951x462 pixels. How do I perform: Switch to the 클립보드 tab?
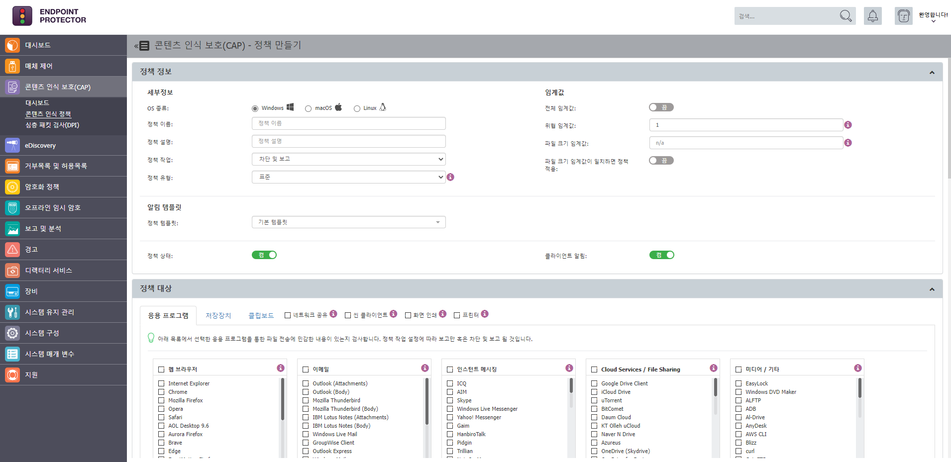(261, 316)
